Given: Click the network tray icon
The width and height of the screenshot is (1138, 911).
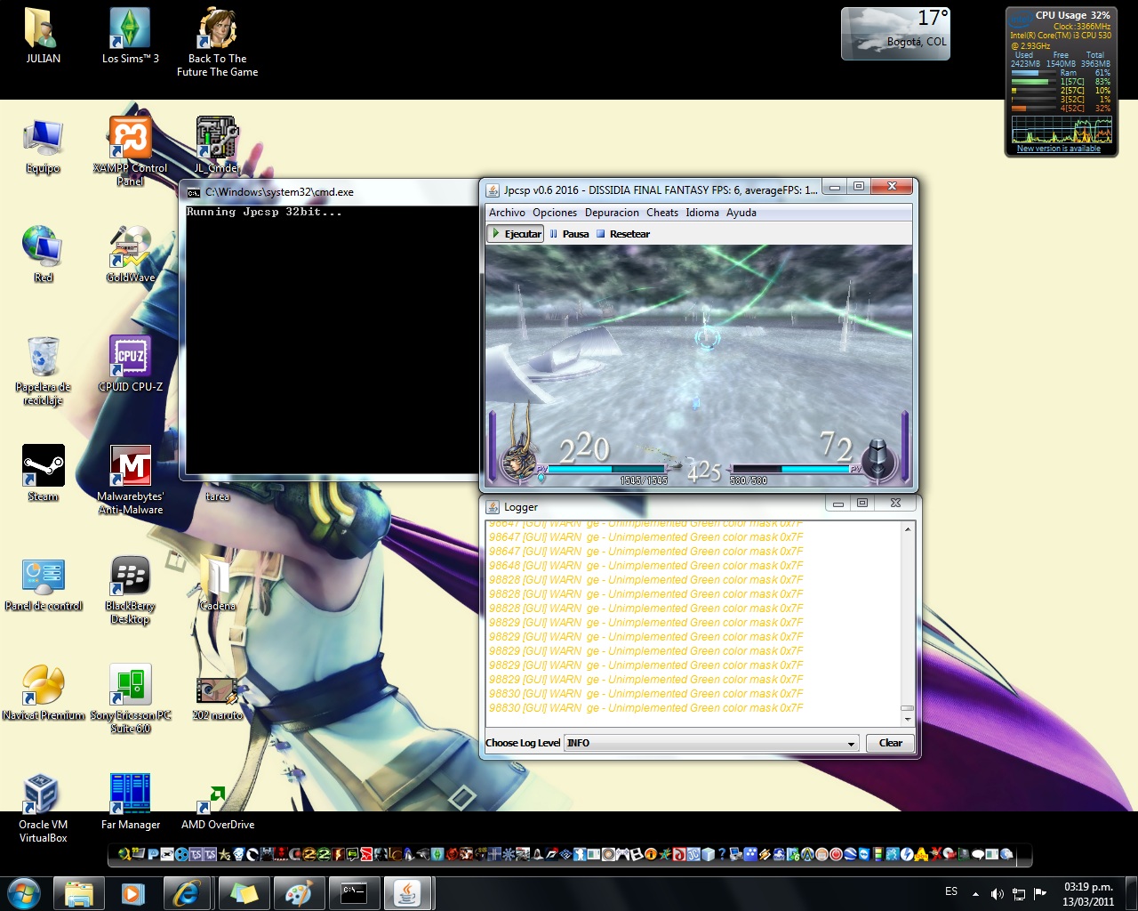Looking at the screenshot, I should pyautogui.click(x=1019, y=893).
